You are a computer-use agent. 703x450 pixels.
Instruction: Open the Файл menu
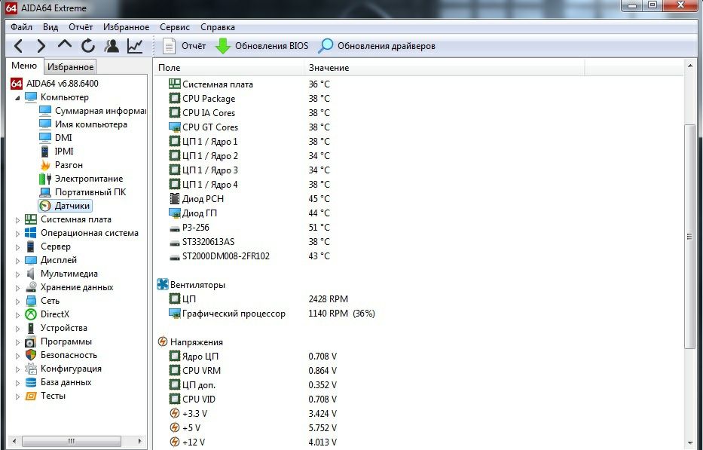click(22, 27)
